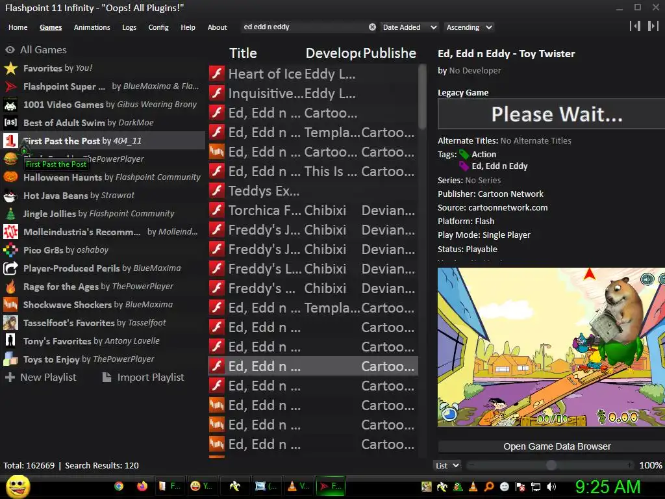Image resolution: width=665 pixels, height=499 pixels.
Task: Click the Halloween Haunts playlist name
Action: coord(63,177)
